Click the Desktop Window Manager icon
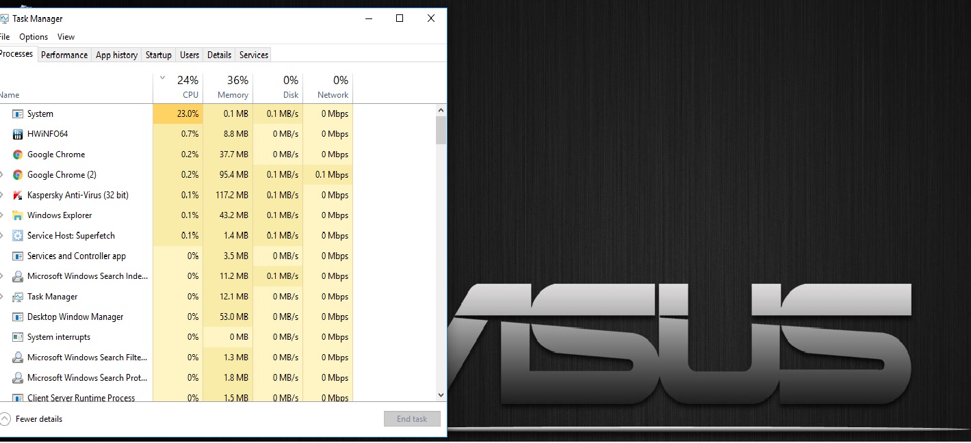This screenshot has height=443, width=971. point(18,317)
